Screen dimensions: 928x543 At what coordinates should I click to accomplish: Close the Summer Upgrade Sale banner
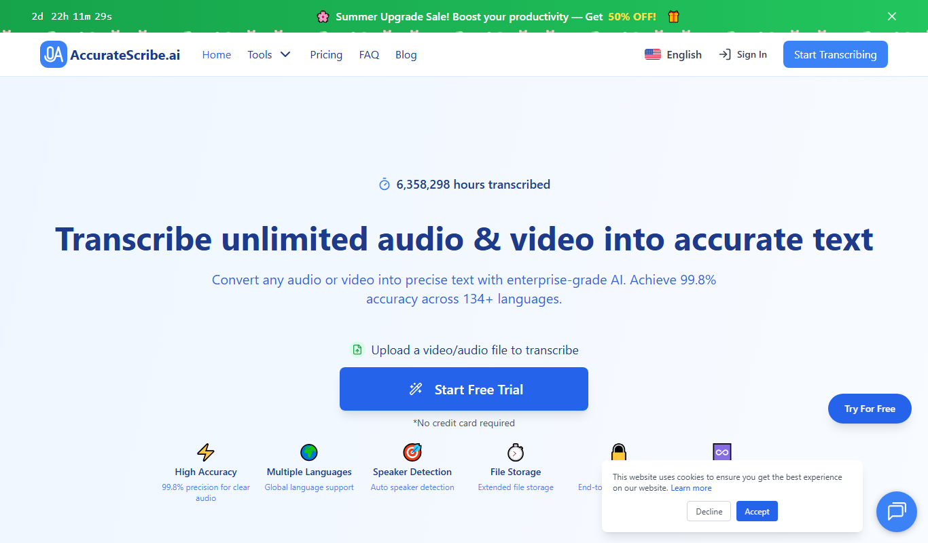click(892, 16)
